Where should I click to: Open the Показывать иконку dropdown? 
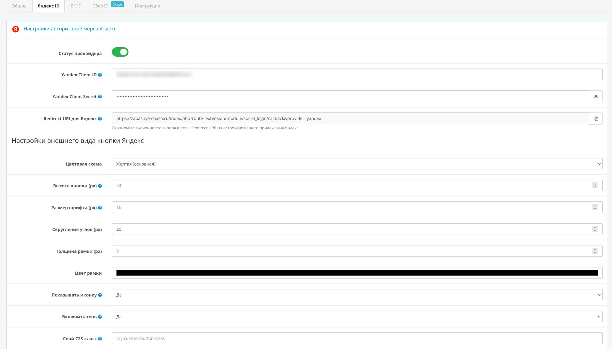point(357,295)
